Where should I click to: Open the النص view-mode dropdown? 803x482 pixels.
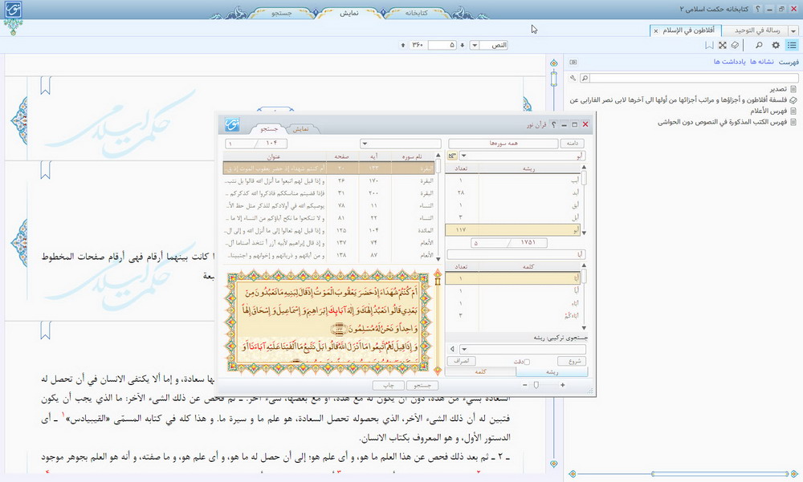(x=475, y=45)
